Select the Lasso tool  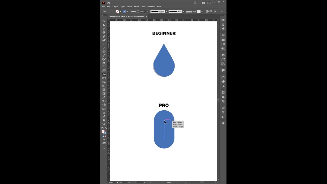104,33
